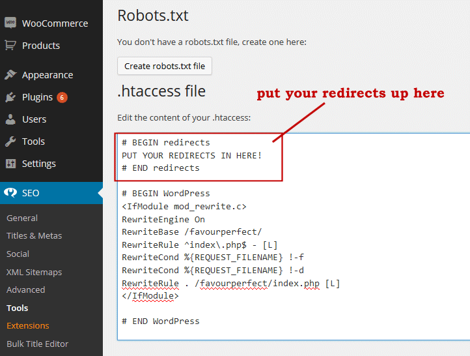Click the Settings sliders icon

click(10, 164)
